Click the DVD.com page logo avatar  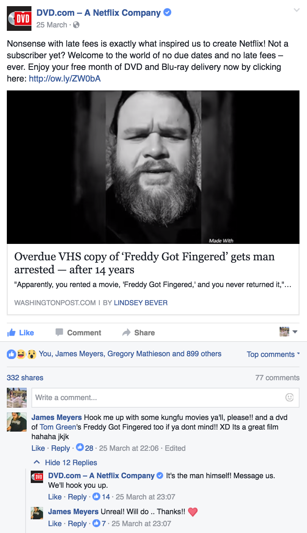tap(19, 18)
